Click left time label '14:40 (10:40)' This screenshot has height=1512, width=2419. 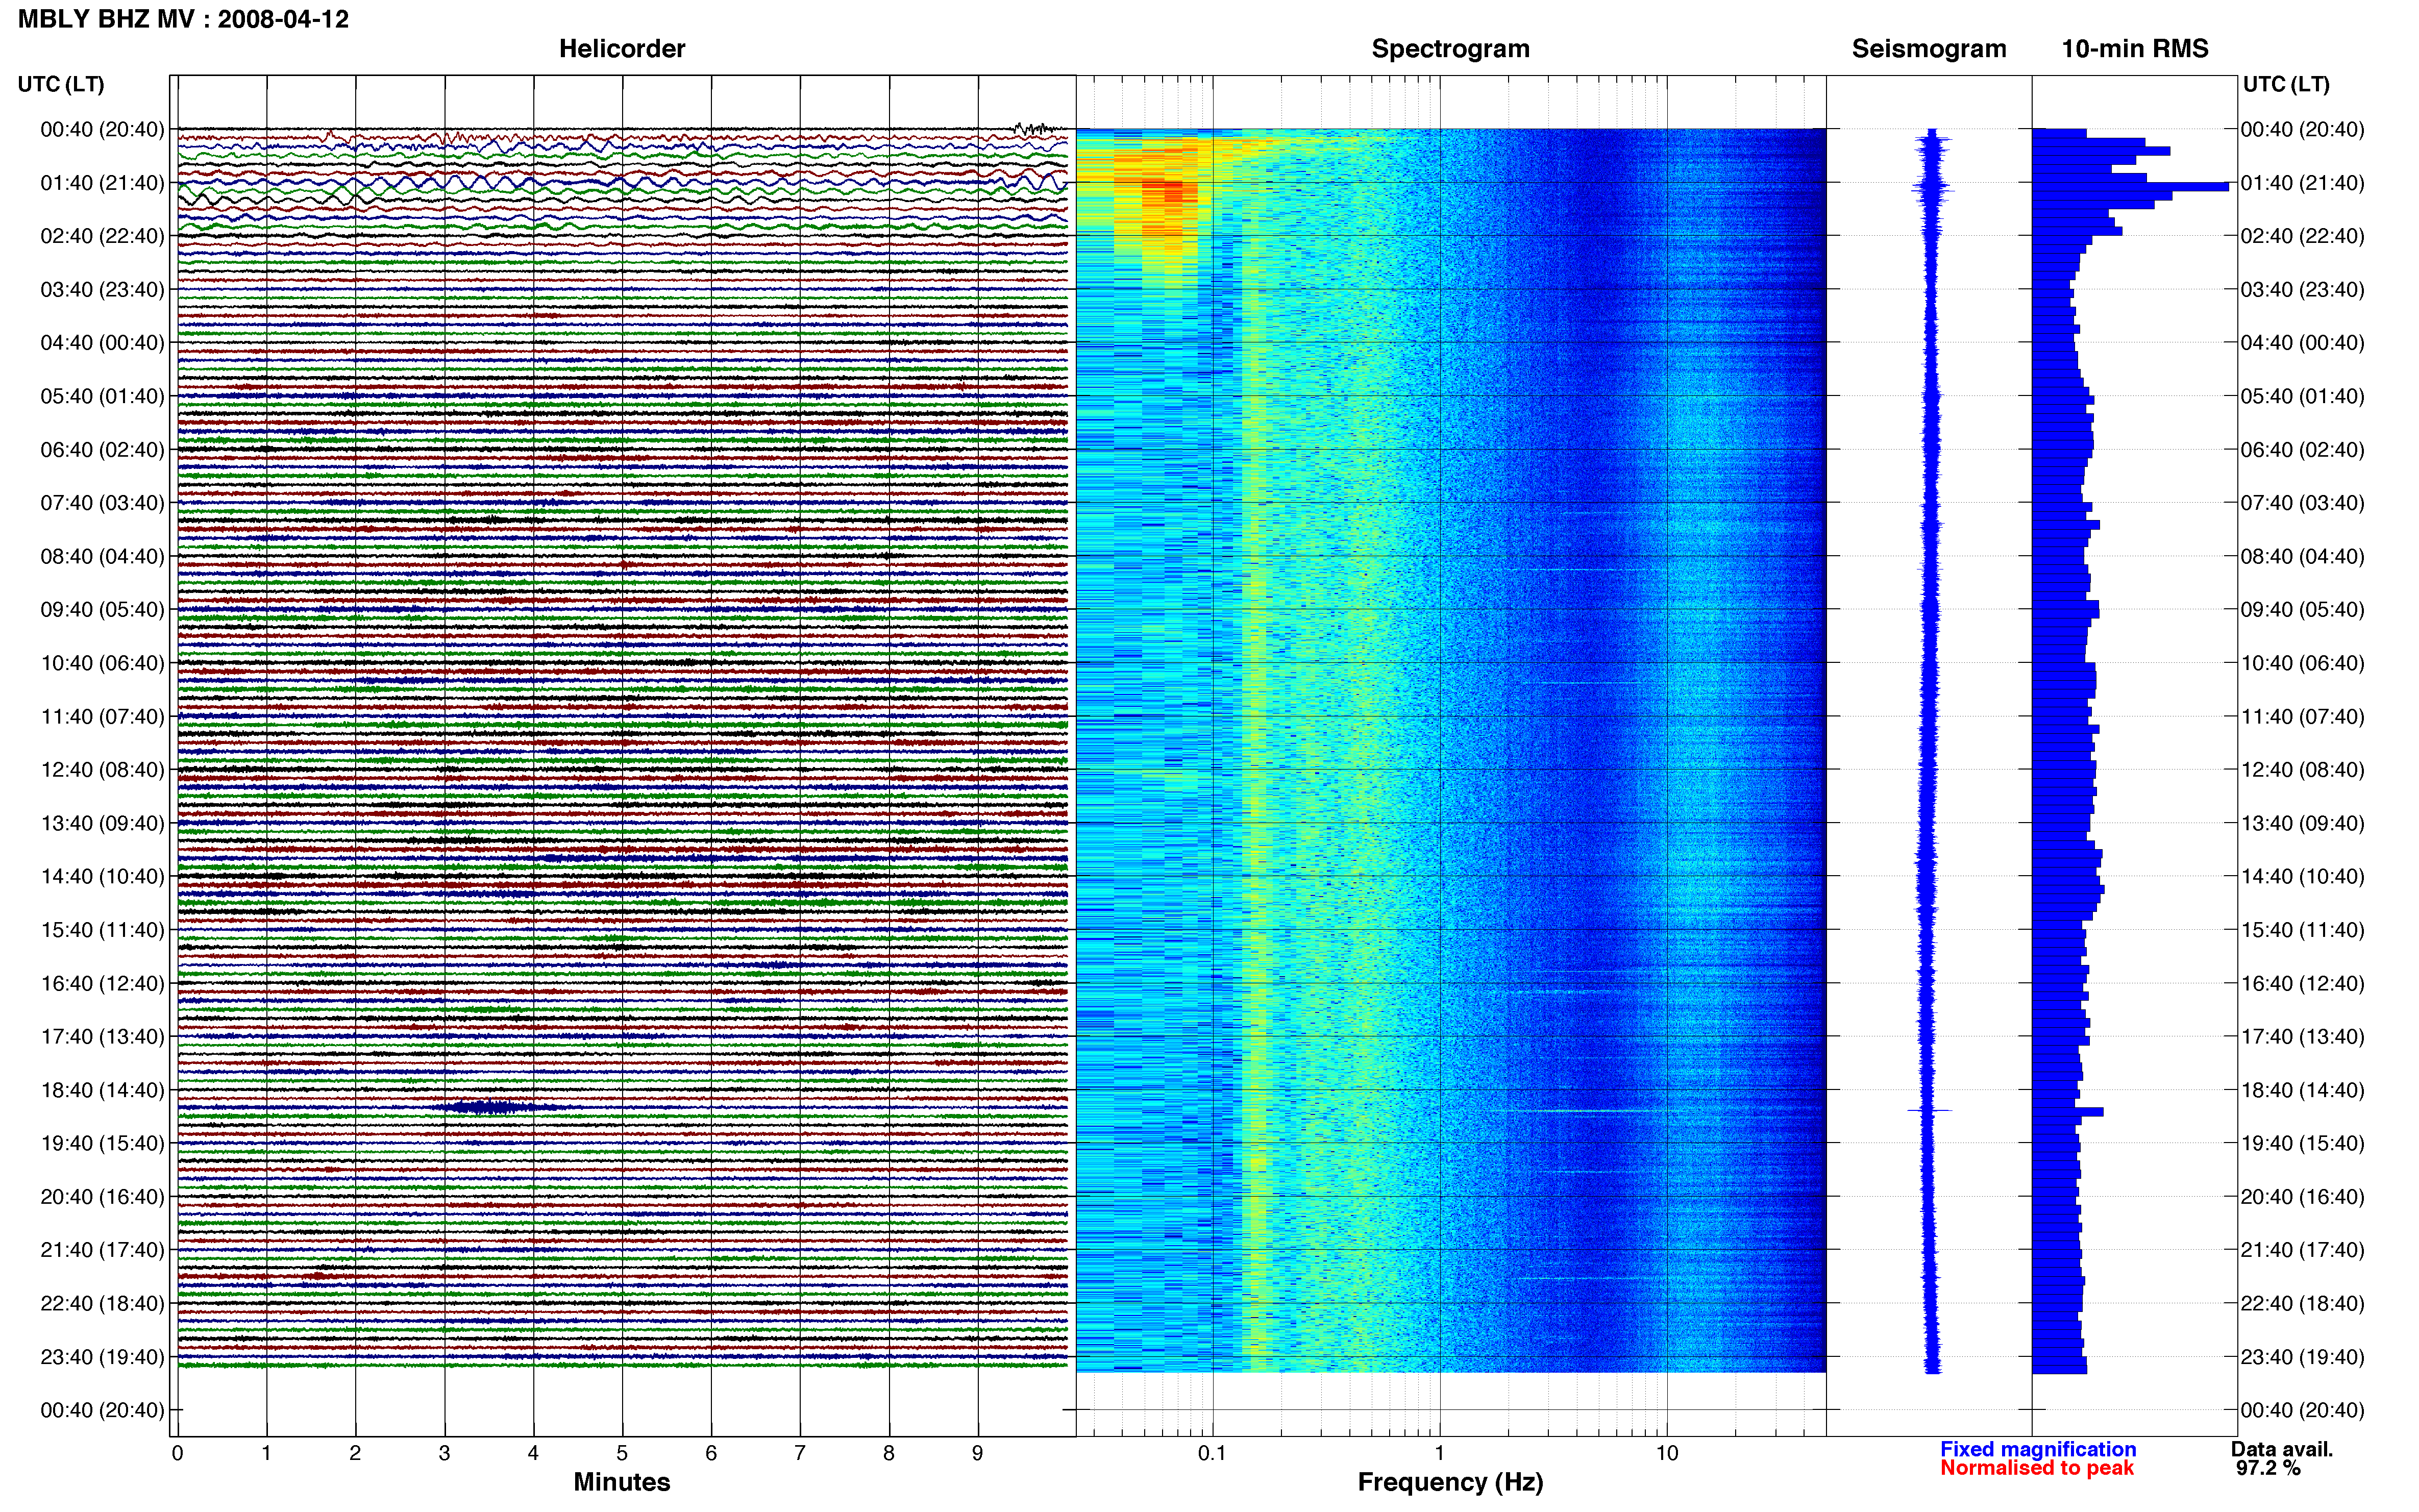tap(102, 877)
